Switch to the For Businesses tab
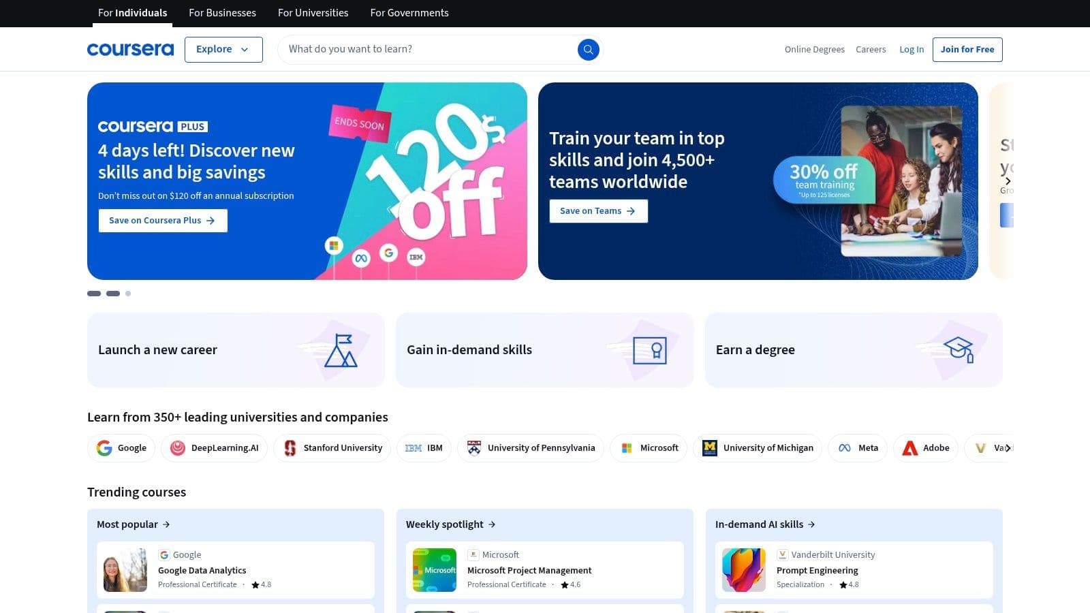Image resolution: width=1090 pixels, height=613 pixels. click(222, 13)
